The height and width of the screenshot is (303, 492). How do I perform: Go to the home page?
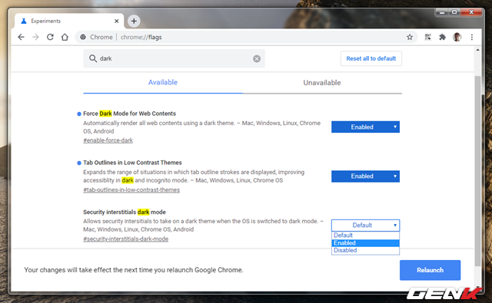(65, 37)
